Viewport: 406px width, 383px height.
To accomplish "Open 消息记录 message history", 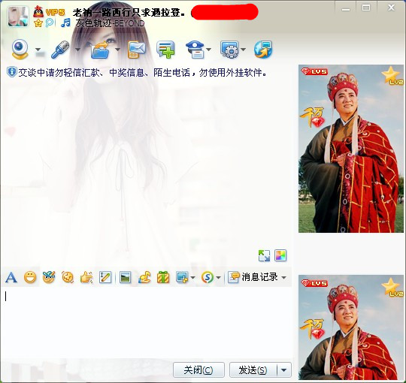I will tap(253, 277).
